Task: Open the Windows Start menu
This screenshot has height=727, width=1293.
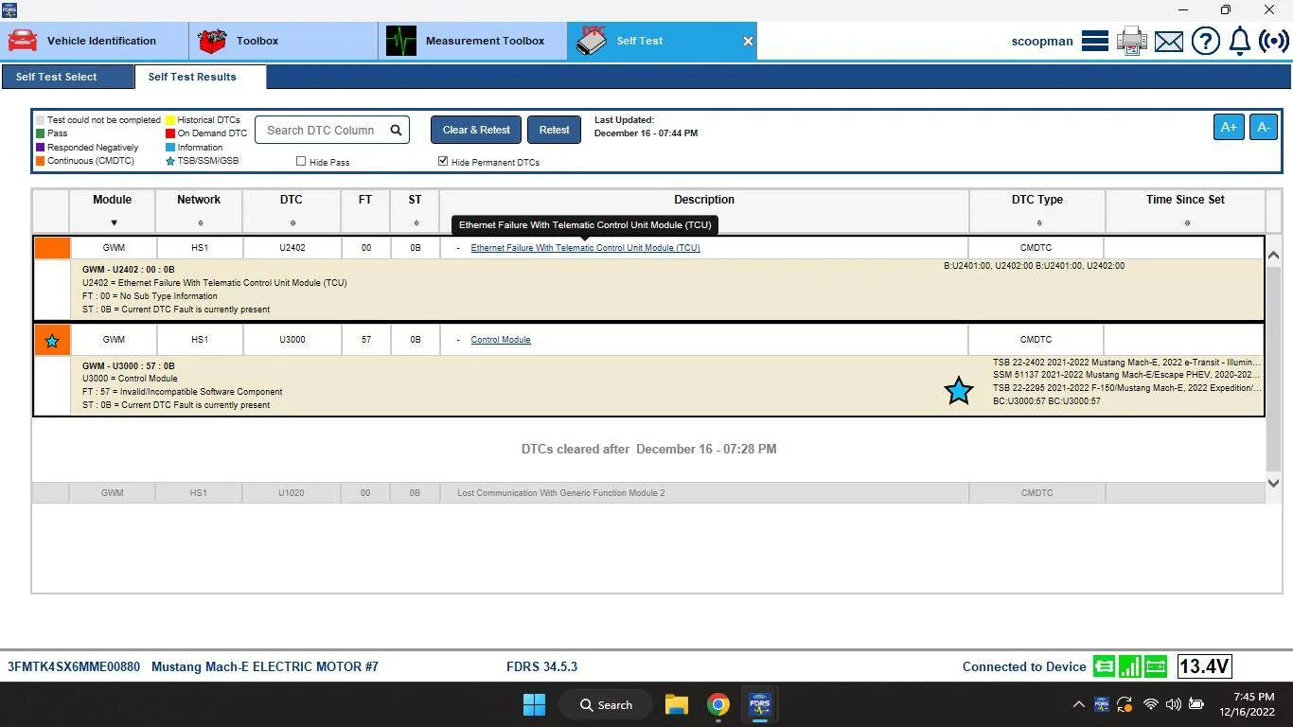Action: [x=534, y=704]
